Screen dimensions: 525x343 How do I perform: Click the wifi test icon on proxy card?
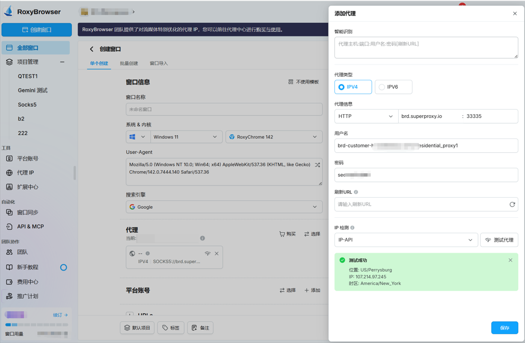[x=208, y=254]
